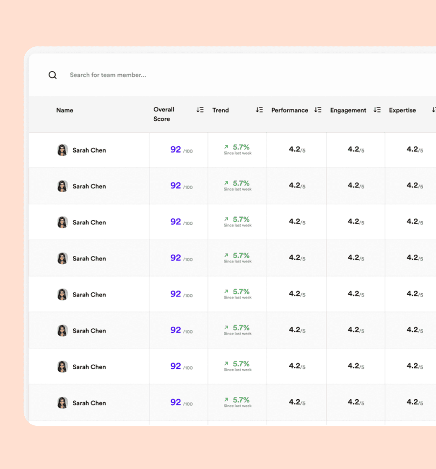The image size is (436, 469).
Task: Open Sarah Chen in the second row
Action: 89,186
